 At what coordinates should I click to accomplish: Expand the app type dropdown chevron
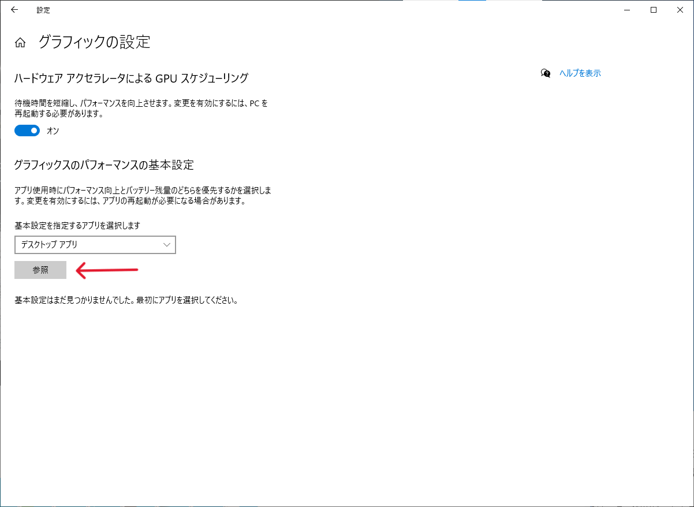point(167,245)
